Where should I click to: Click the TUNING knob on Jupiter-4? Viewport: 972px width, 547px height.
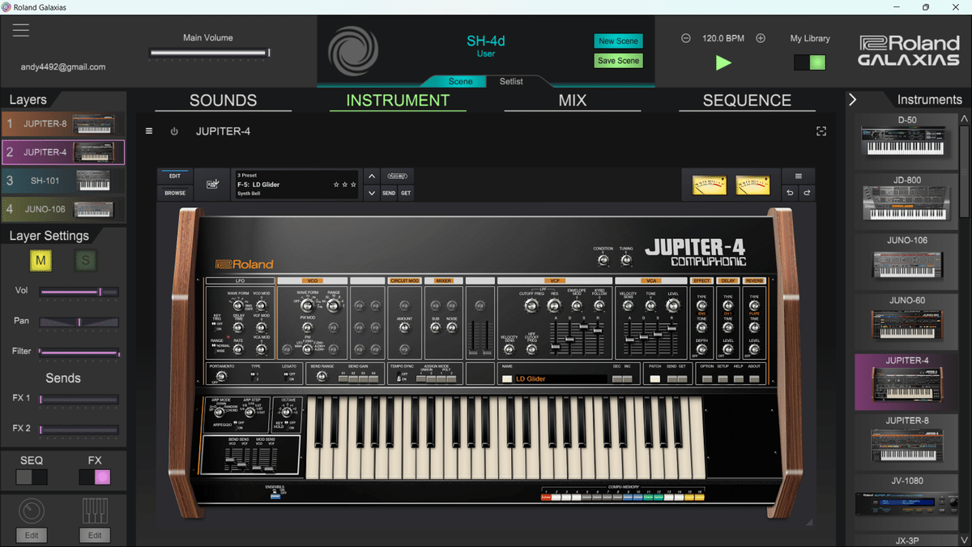coord(625,260)
